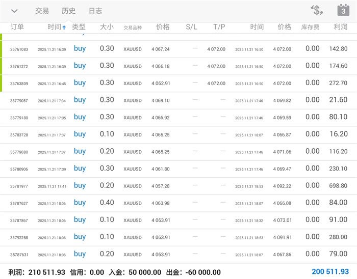
Task: Click the open price 4 067.24
Action: tap(161, 49)
